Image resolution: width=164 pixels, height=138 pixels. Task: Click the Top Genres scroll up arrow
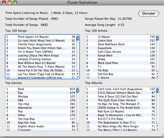click(77, 126)
